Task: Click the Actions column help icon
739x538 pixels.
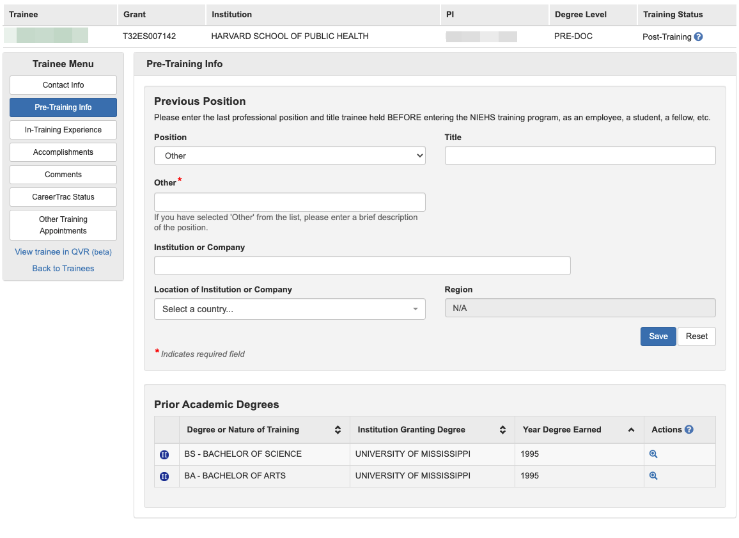Action: point(688,429)
